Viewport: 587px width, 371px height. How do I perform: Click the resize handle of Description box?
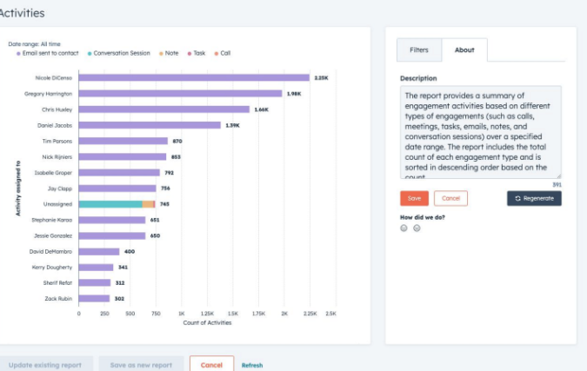tap(559, 176)
